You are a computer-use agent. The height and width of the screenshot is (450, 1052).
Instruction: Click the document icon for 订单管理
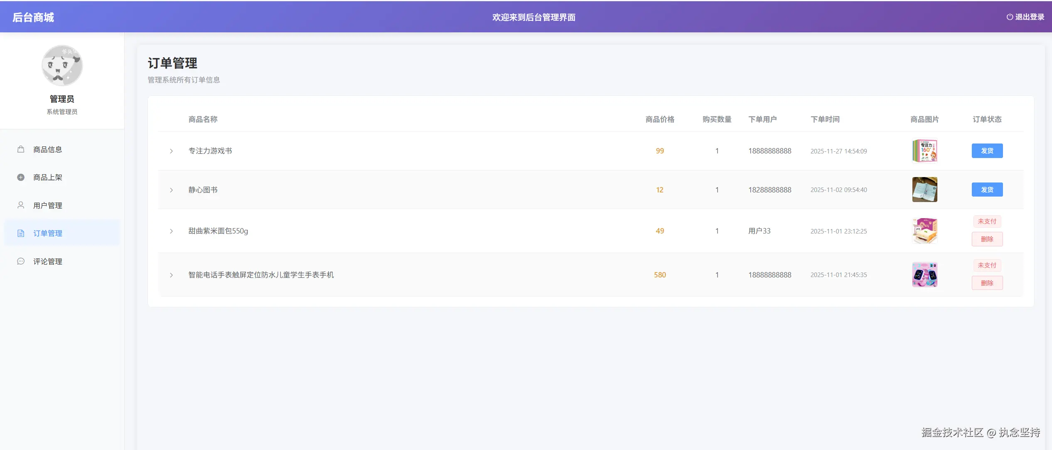tap(21, 234)
